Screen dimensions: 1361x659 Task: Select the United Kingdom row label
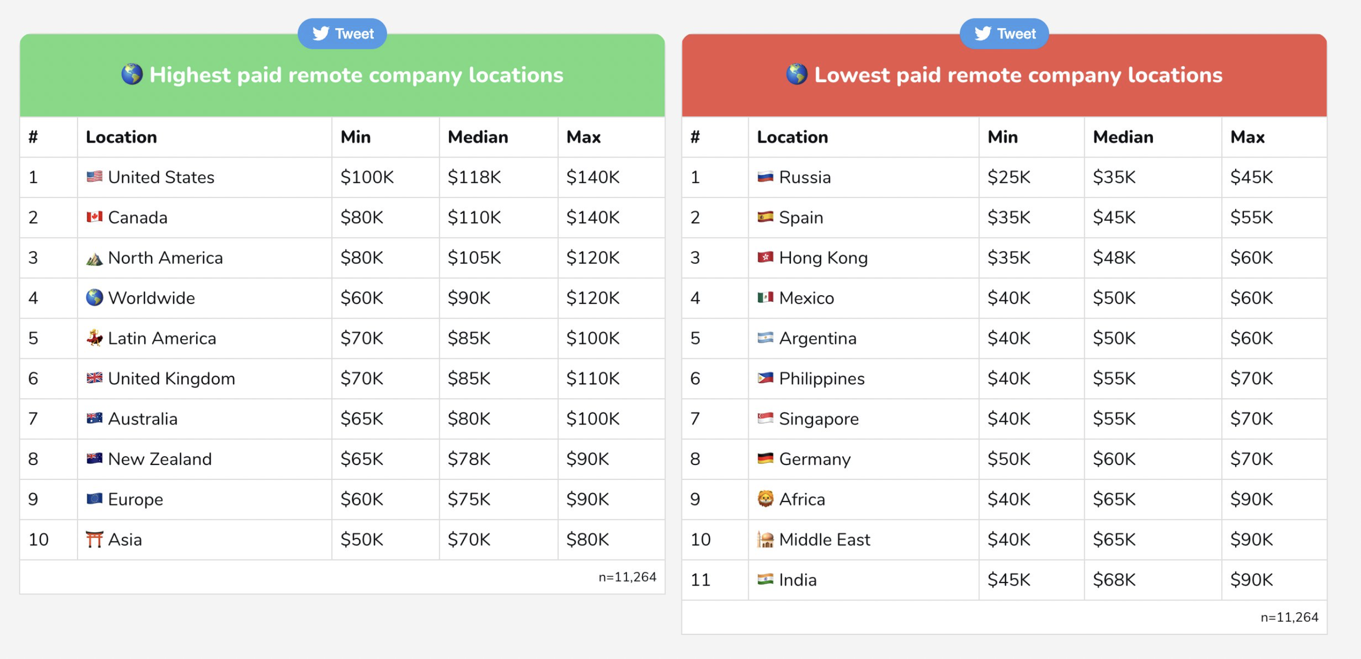point(171,379)
